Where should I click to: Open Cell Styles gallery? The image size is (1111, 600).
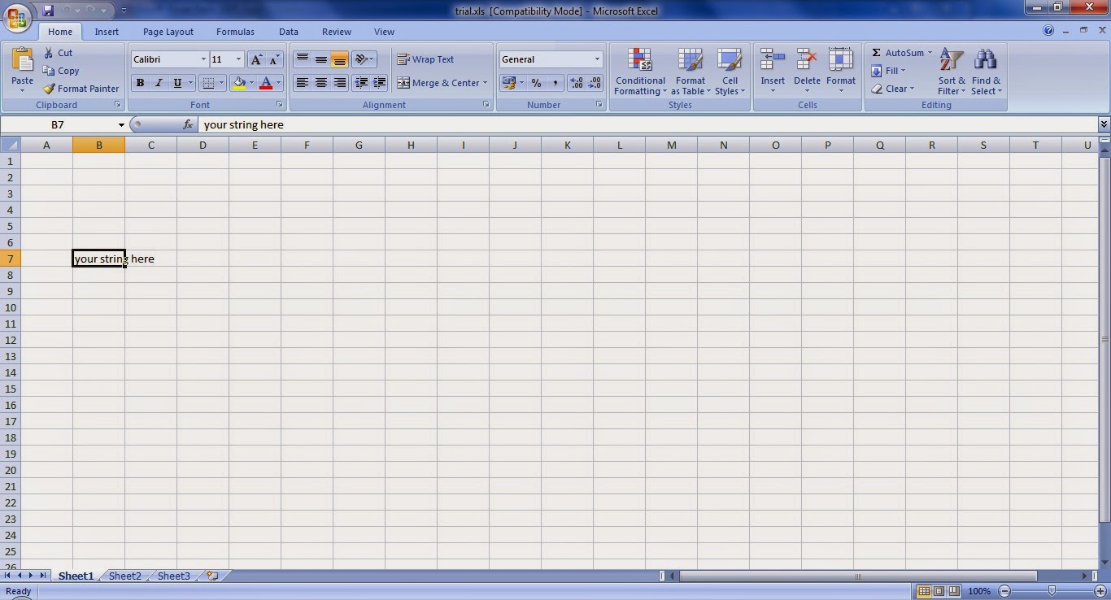[730, 72]
